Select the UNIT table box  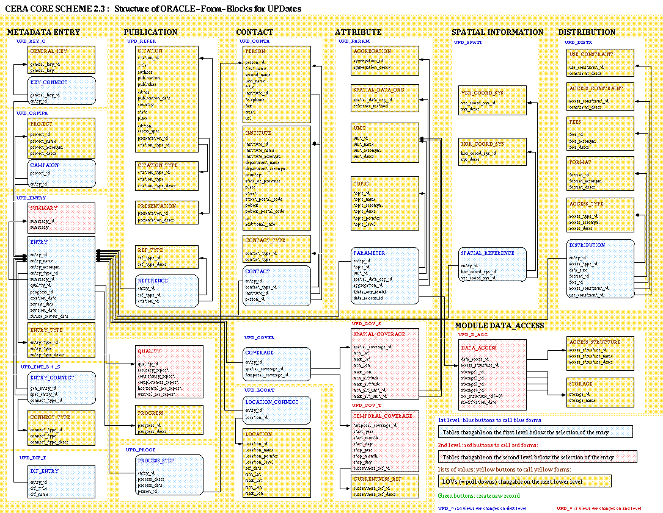point(385,143)
